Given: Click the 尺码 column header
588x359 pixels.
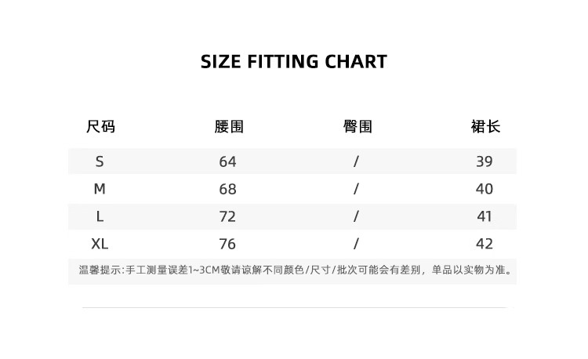Looking at the screenshot, I should pyautogui.click(x=100, y=126).
